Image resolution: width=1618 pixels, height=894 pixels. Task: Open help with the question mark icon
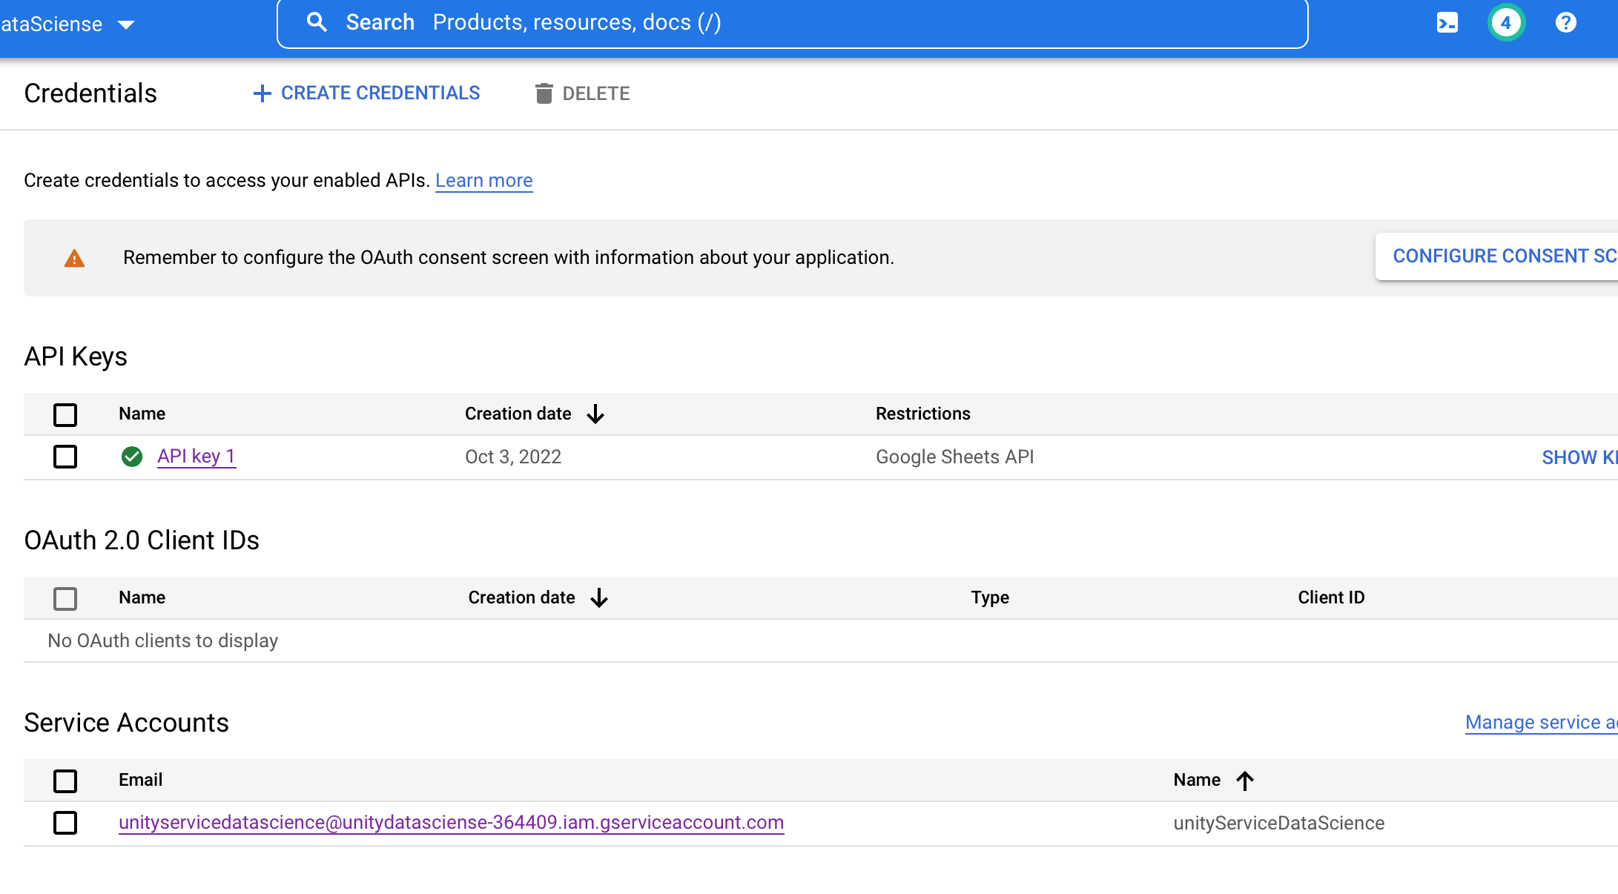click(x=1565, y=22)
